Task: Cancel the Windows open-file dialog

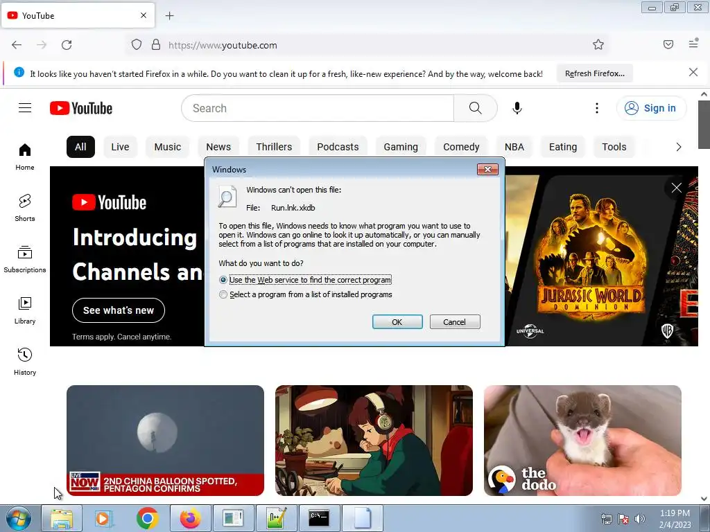Action: pyautogui.click(x=455, y=321)
